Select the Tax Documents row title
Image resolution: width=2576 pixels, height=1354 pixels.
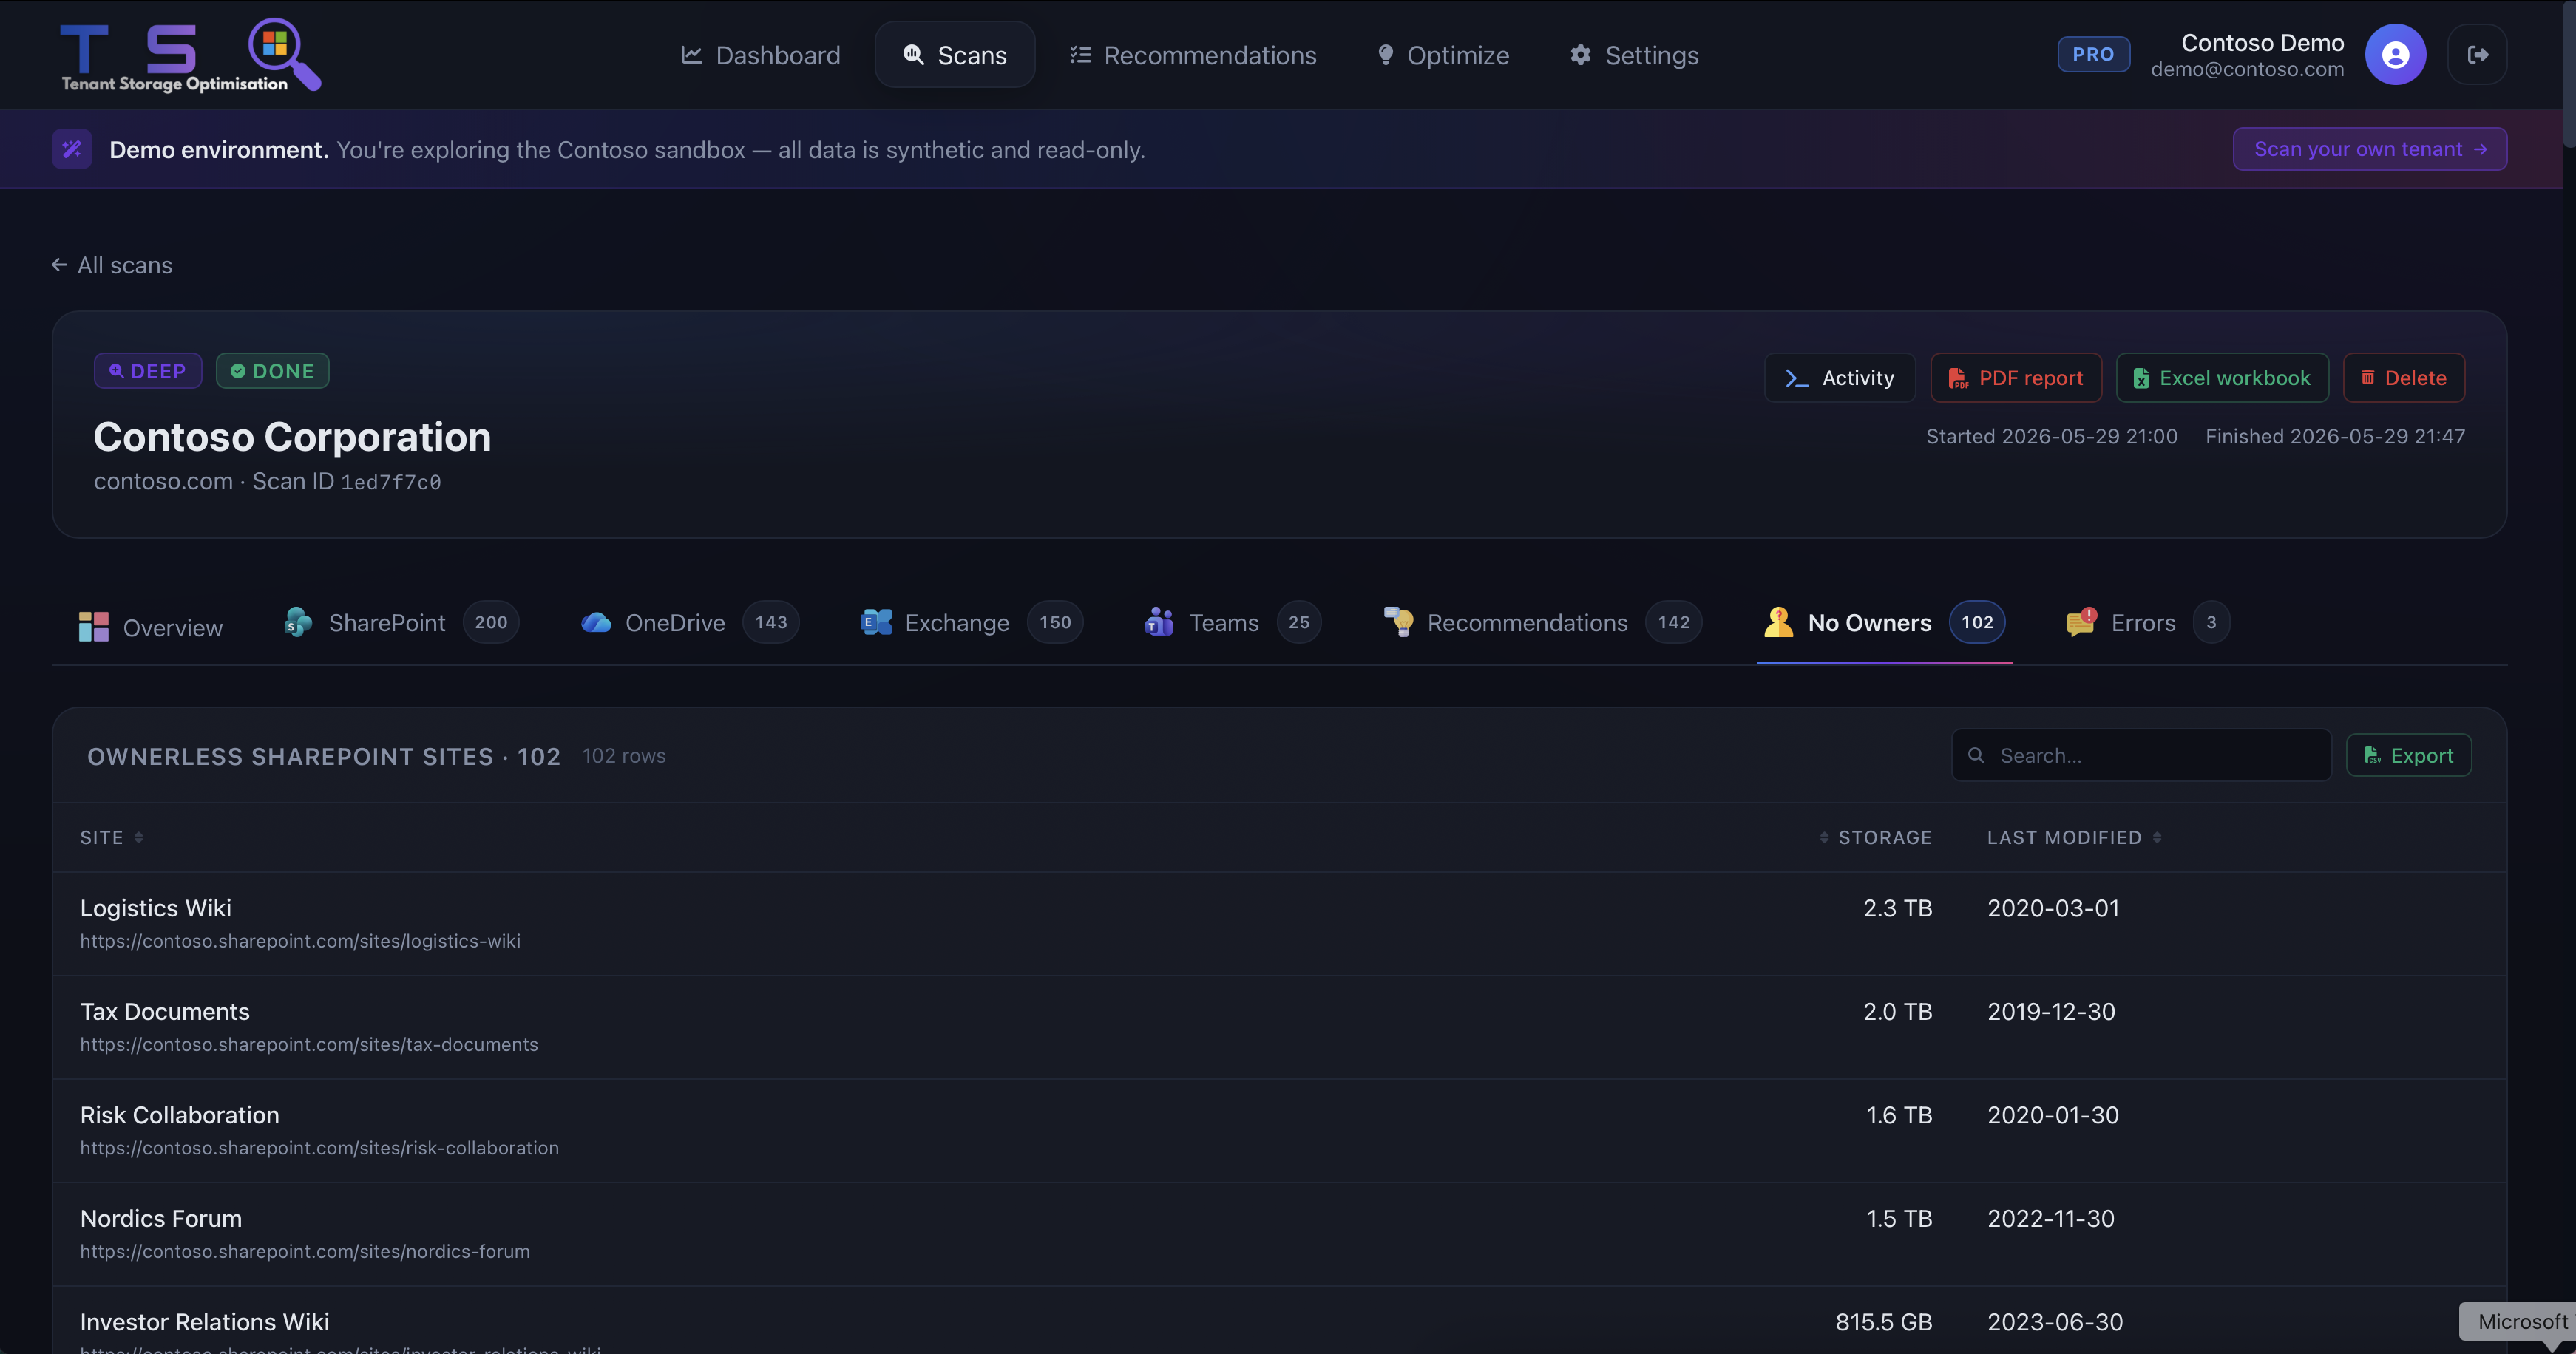click(x=165, y=1011)
